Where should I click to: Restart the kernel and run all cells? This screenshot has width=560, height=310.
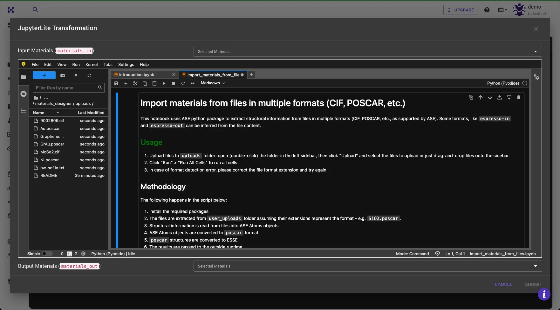pos(192,83)
